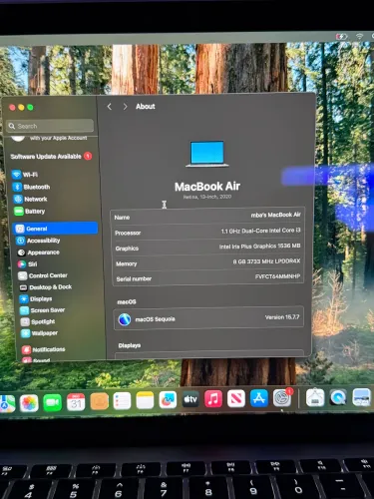The width and height of the screenshot is (374, 499).
Task: Open FaceTime from the Dock
Action: click(53, 402)
